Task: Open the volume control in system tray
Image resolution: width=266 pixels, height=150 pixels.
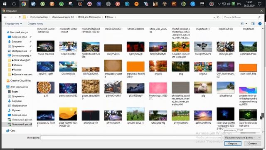Action: (229, 4)
